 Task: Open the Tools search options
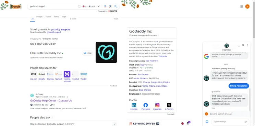116,19
